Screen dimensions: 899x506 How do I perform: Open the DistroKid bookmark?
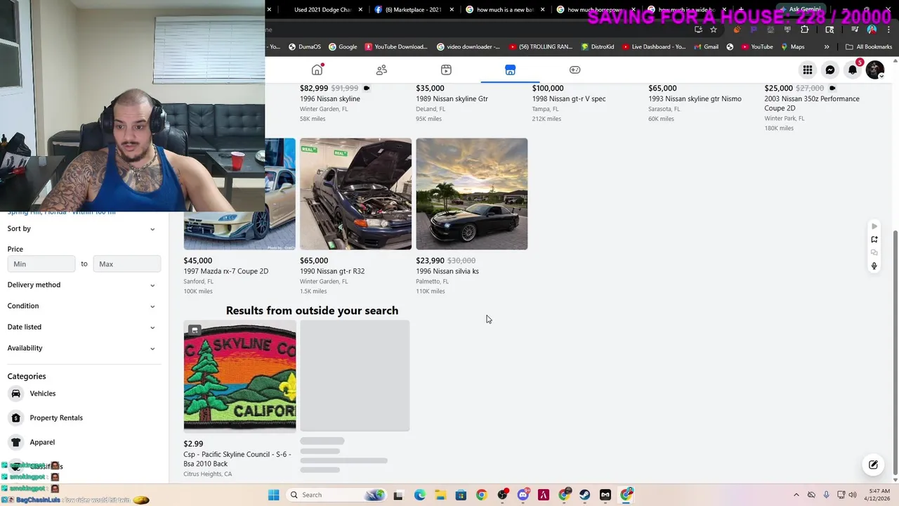[x=598, y=47]
